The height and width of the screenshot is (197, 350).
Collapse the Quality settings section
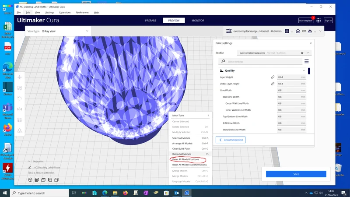pyautogui.click(x=304, y=70)
